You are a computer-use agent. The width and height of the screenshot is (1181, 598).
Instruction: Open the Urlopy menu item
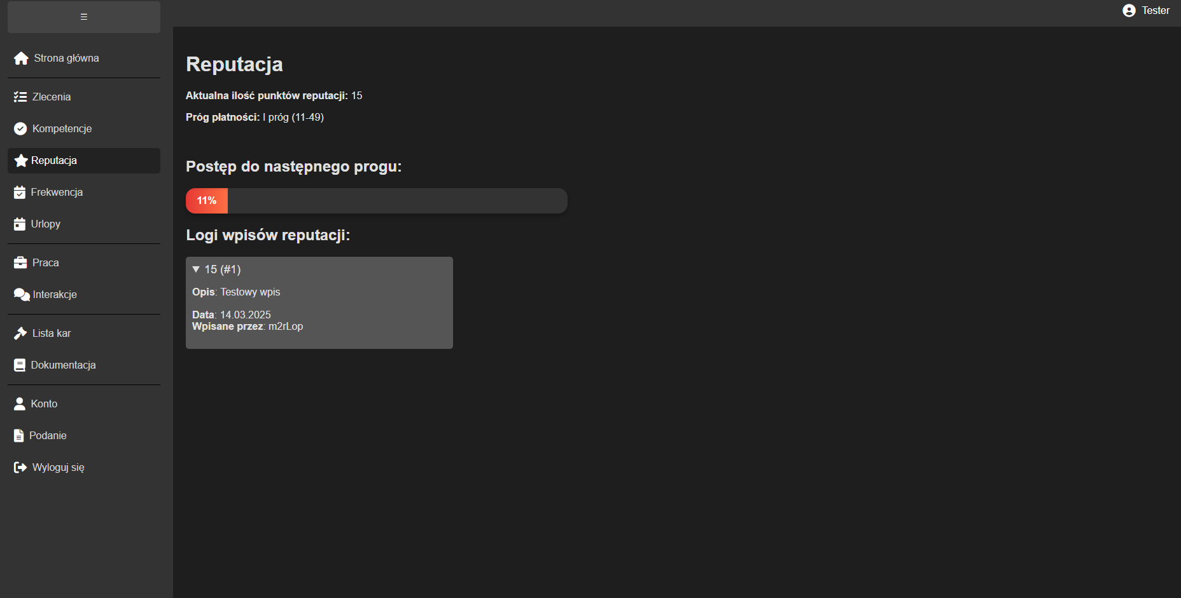pos(45,224)
